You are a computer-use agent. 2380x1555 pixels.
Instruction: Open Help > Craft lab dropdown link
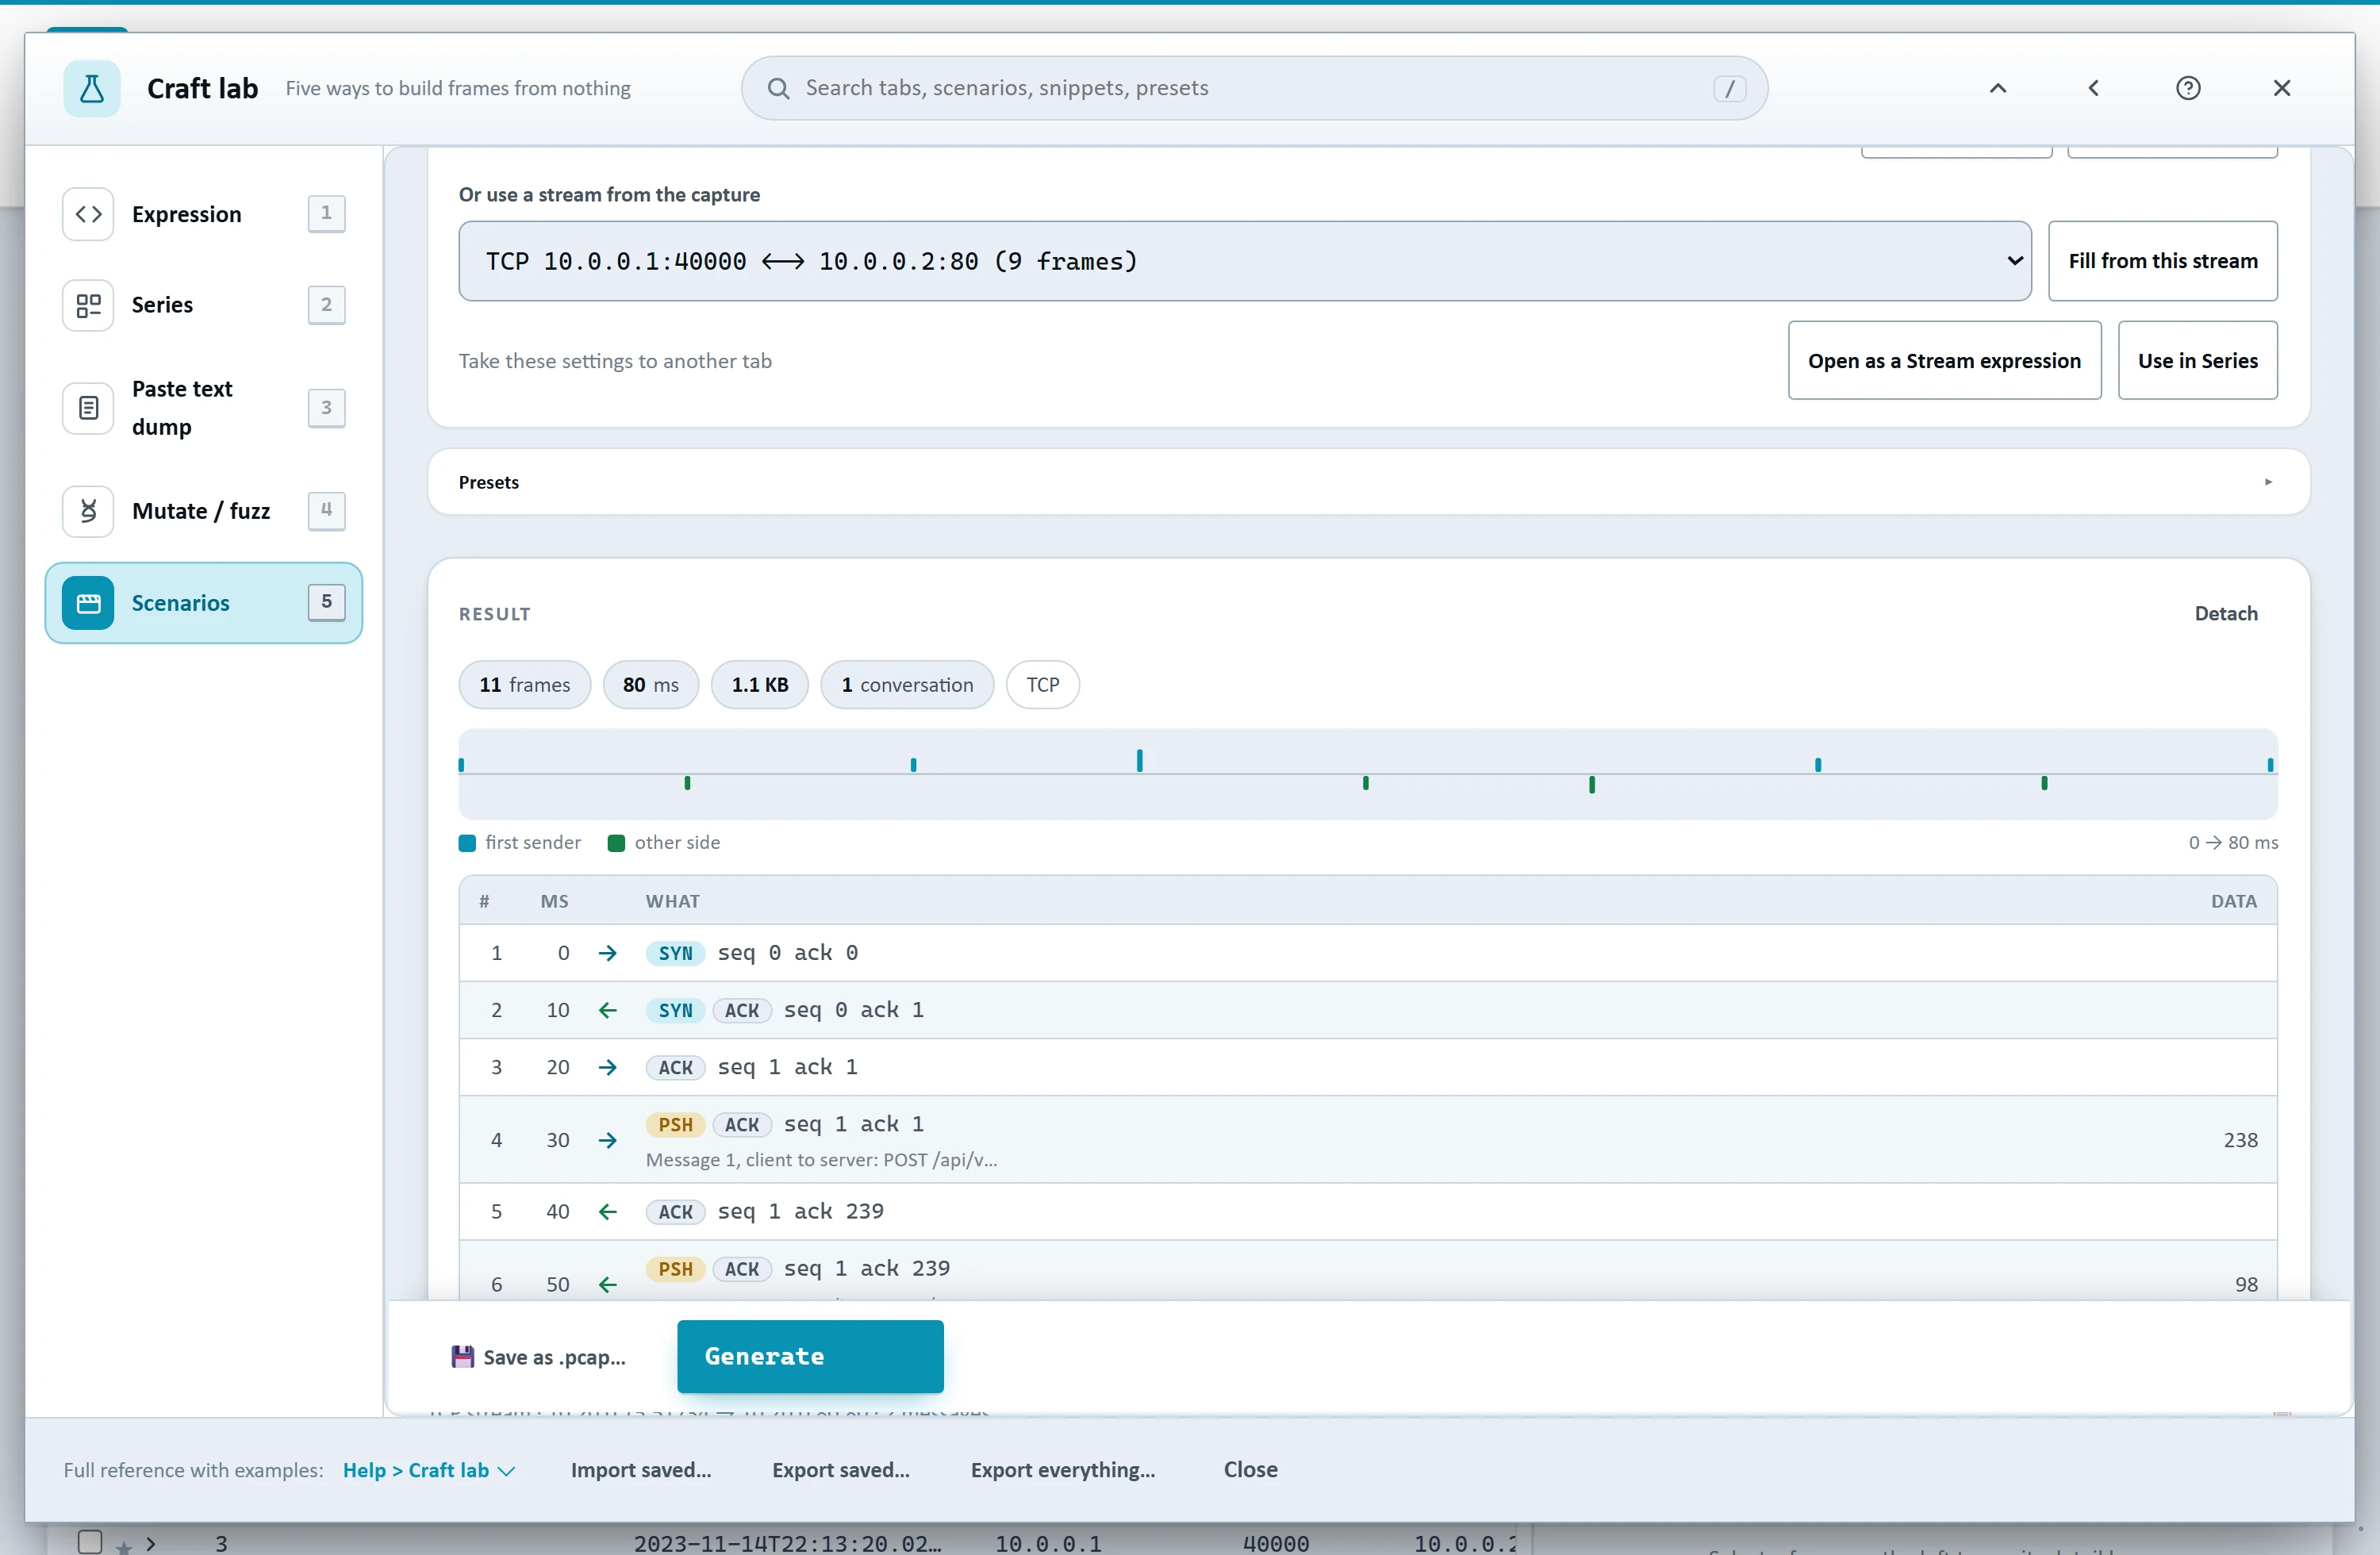429,1469
